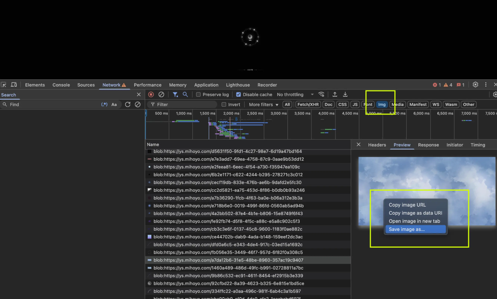This screenshot has height=299, width=497.
Task: Filter by Other requests
Action: 469,104
